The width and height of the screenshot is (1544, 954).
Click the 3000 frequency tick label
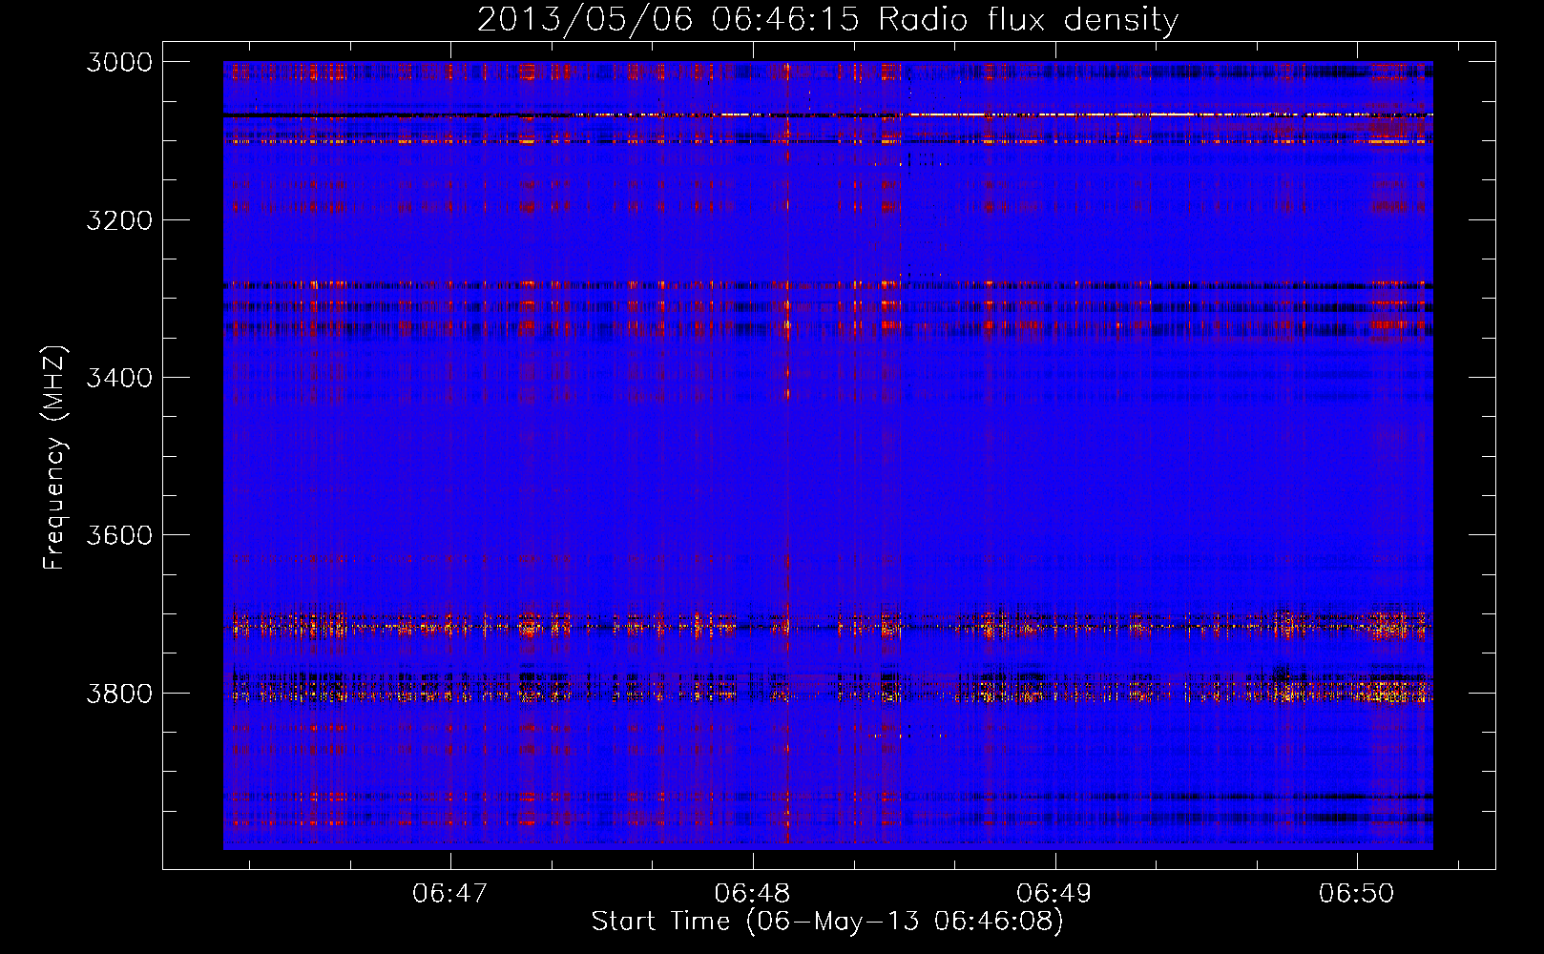119,62
